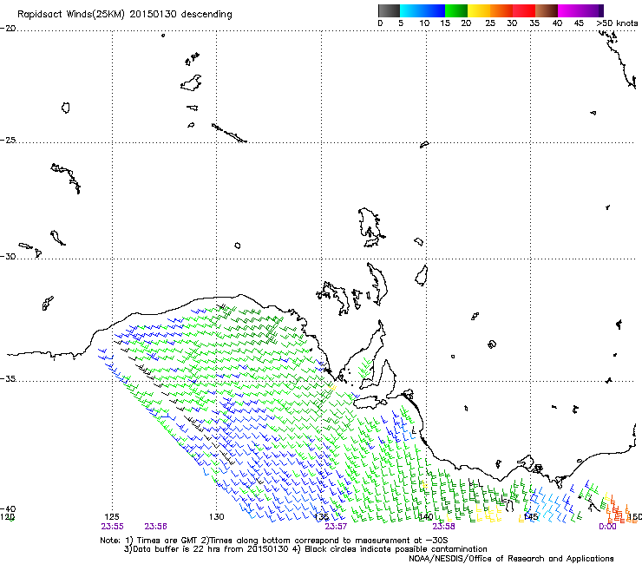
Task: Click the legend tick label '25'
Action: 490,23
